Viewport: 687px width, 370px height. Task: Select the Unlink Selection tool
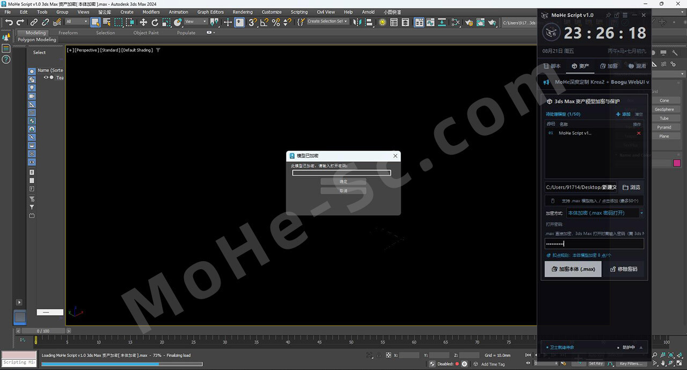(x=45, y=22)
